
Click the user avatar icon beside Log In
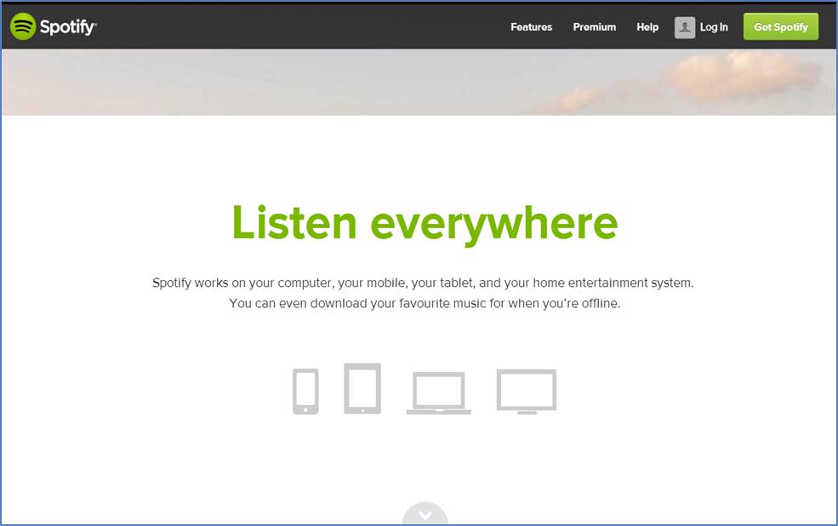[683, 27]
